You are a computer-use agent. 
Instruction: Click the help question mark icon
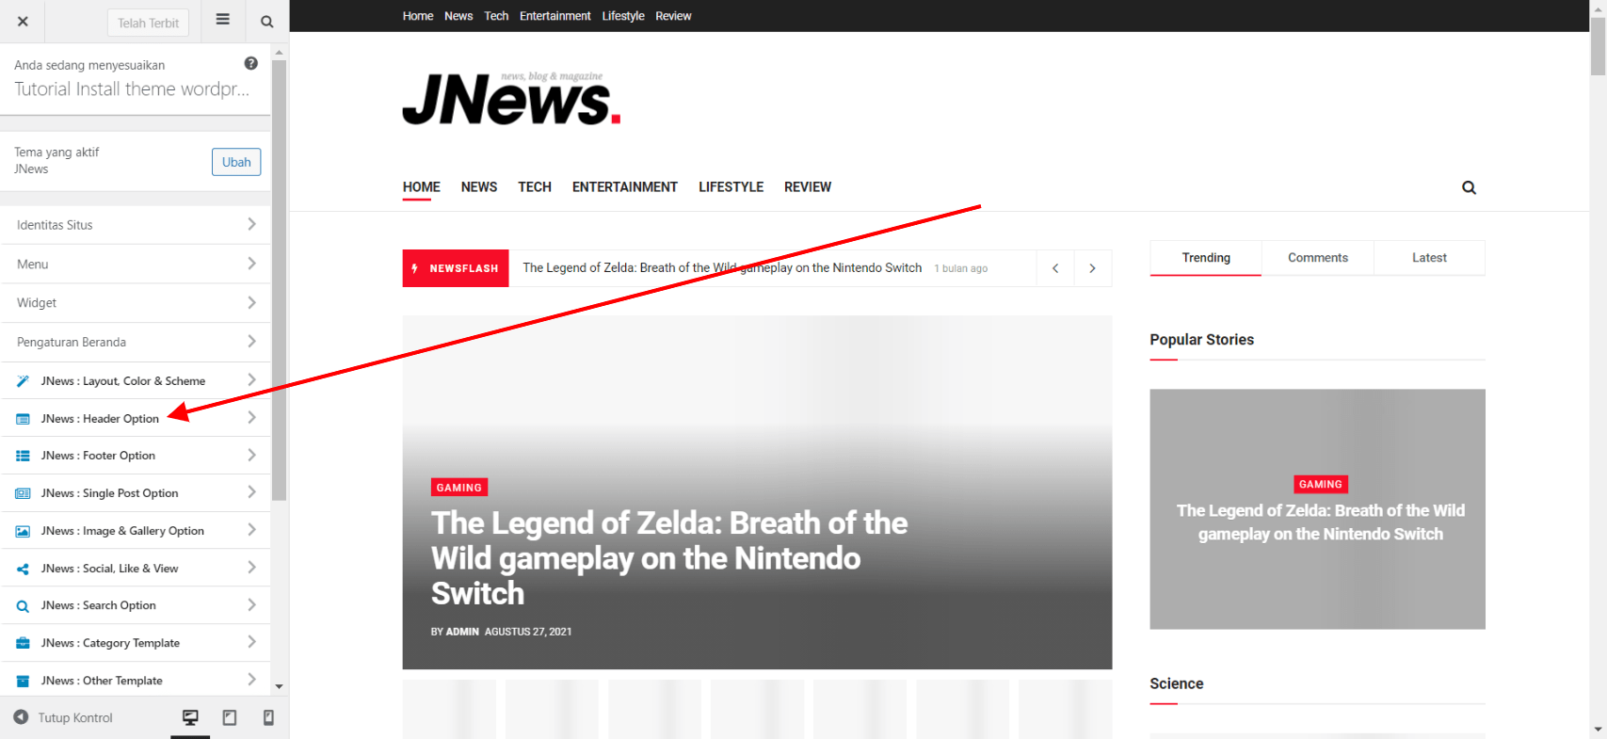(x=250, y=63)
